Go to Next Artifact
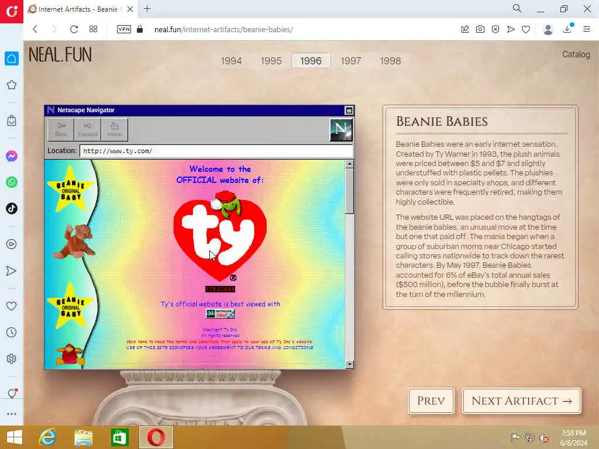 522,401
